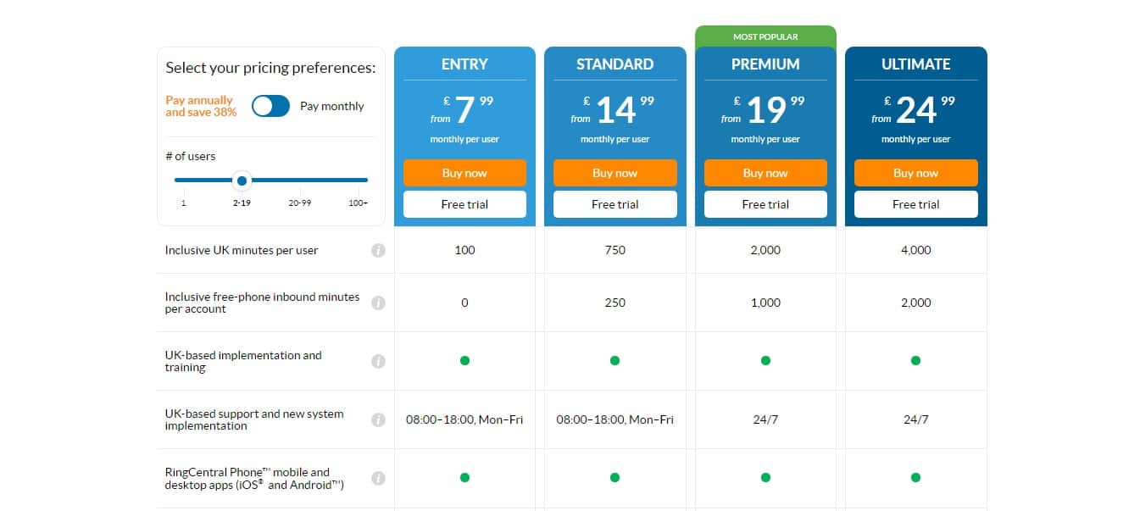
Task: Start Free trial for Standard plan
Action: click(x=614, y=204)
